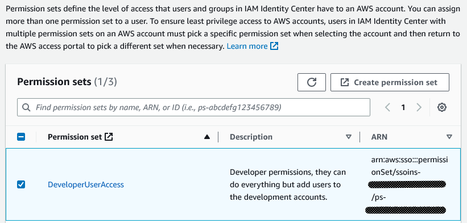Image resolution: width=467 pixels, height=223 pixels.
Task: Open the DeveloperUserAccess permission set
Action: click(86, 184)
